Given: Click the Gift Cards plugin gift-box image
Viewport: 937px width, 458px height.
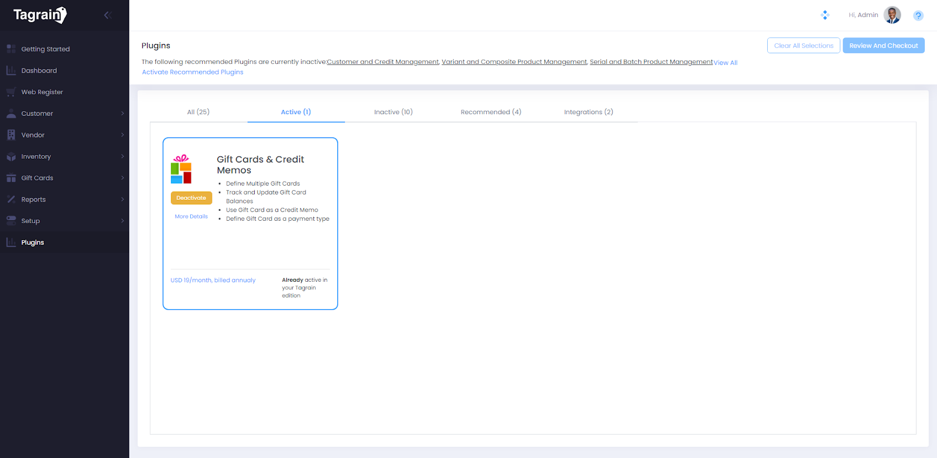Looking at the screenshot, I should pyautogui.click(x=182, y=169).
